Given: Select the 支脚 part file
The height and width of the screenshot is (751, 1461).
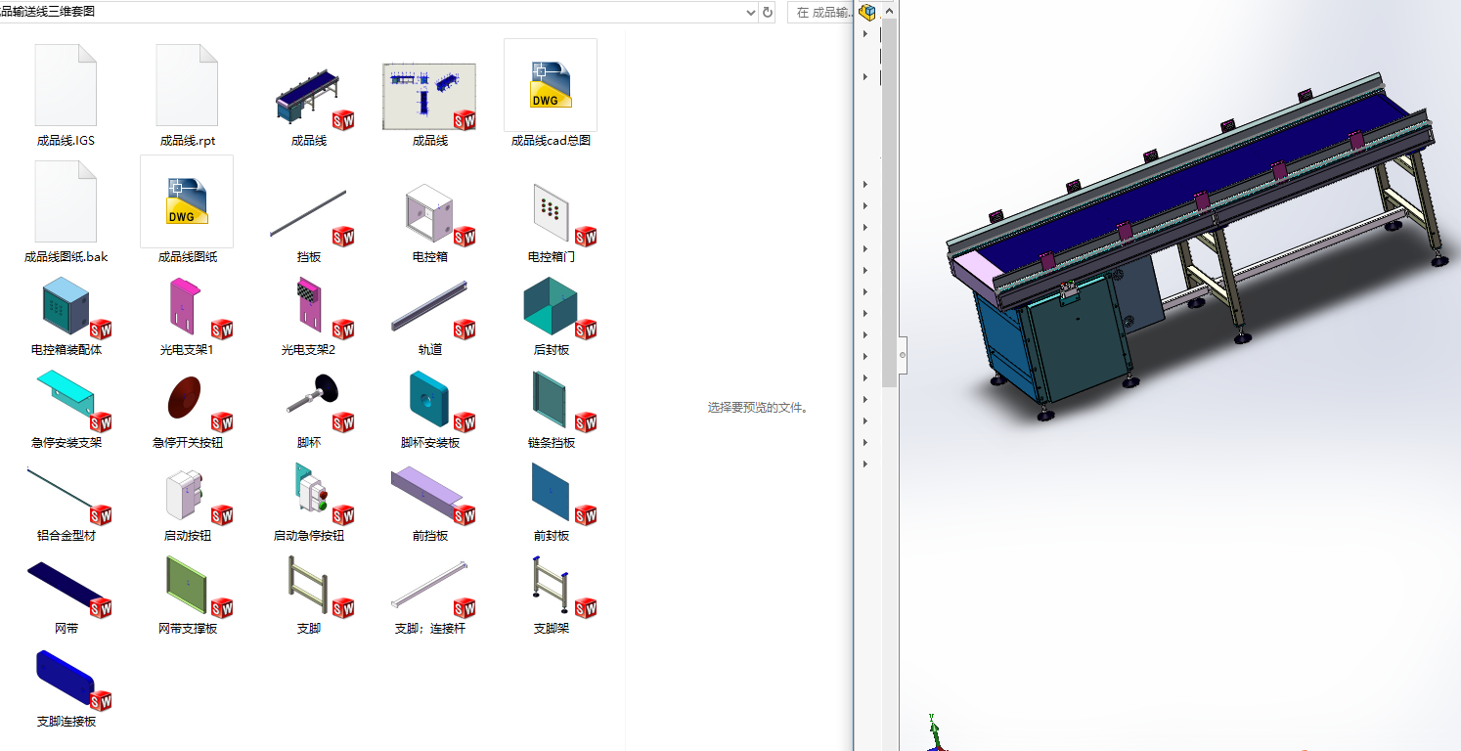Looking at the screenshot, I should (x=308, y=594).
